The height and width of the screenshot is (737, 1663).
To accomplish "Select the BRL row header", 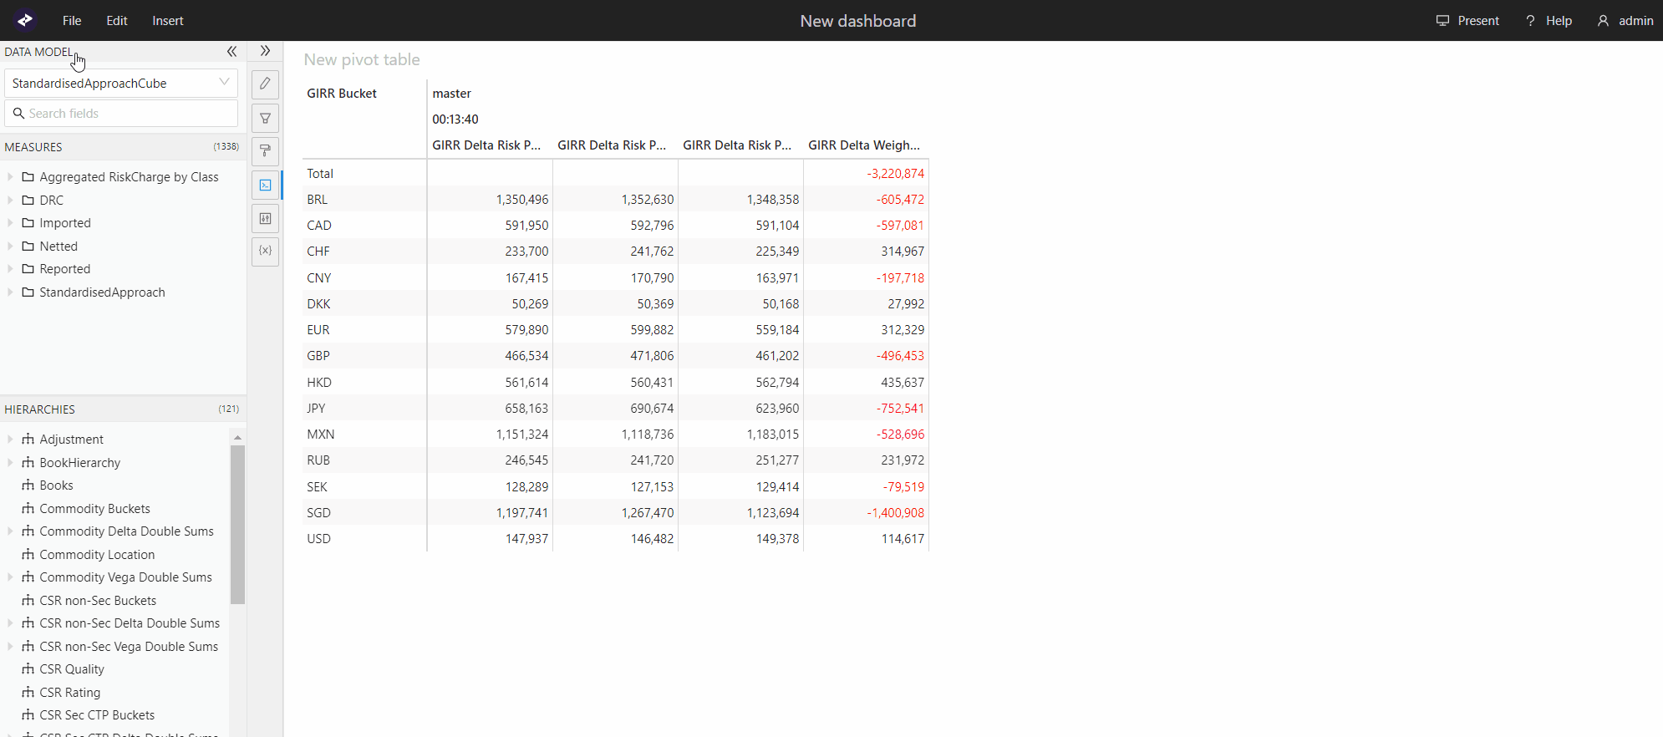I will (364, 200).
